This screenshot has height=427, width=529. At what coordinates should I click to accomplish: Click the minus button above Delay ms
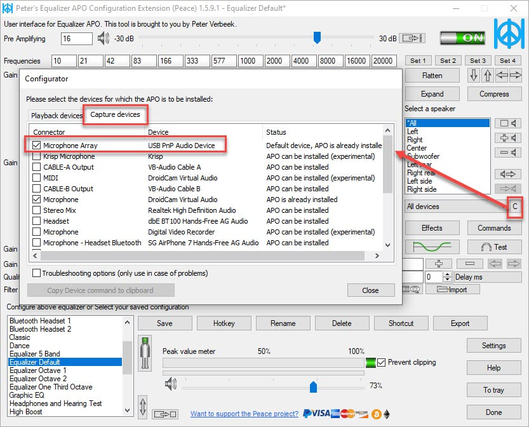point(470,264)
